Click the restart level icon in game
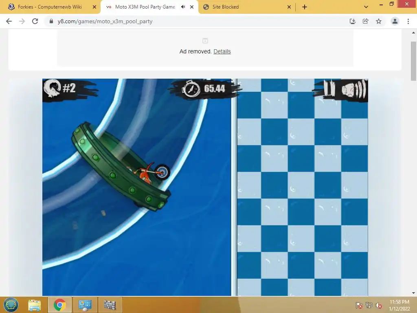The width and height of the screenshot is (417, 313). click(x=52, y=88)
